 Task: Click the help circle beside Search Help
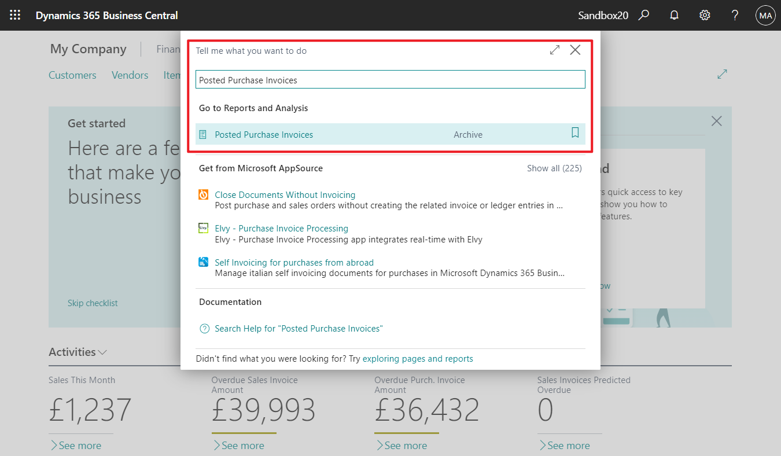click(204, 328)
